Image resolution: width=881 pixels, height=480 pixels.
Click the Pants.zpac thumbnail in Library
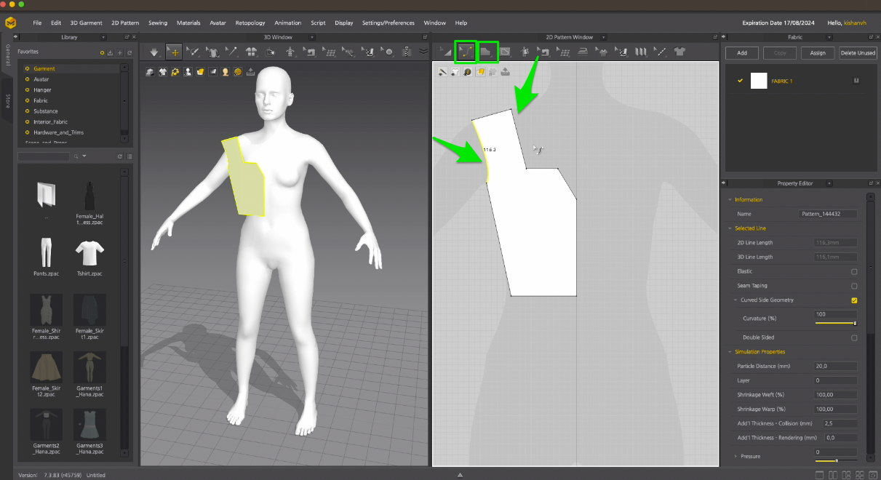(46, 252)
